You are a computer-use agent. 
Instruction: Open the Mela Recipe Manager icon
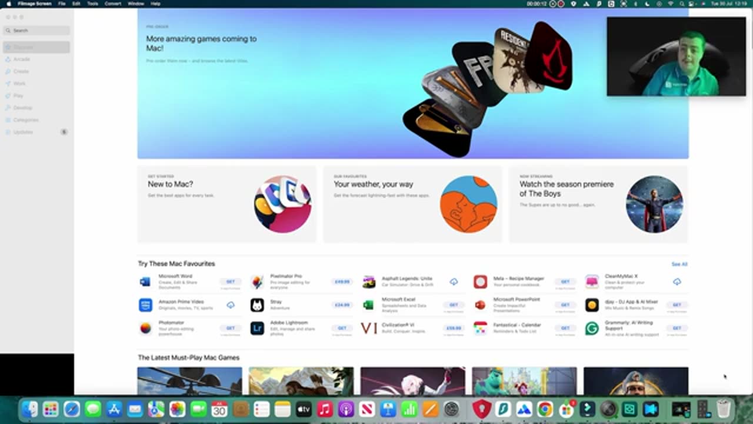point(481,281)
